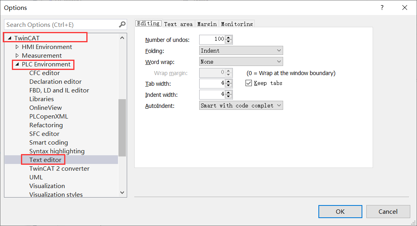417x226 pixels.
Task: Click the Indent width field
Action: [212, 94]
